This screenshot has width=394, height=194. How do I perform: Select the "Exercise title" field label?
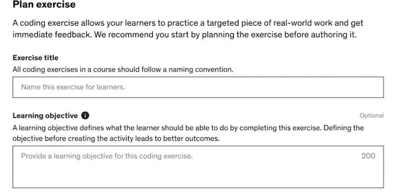(x=35, y=58)
